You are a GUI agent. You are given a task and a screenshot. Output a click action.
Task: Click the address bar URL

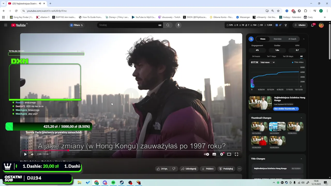coord(47,11)
